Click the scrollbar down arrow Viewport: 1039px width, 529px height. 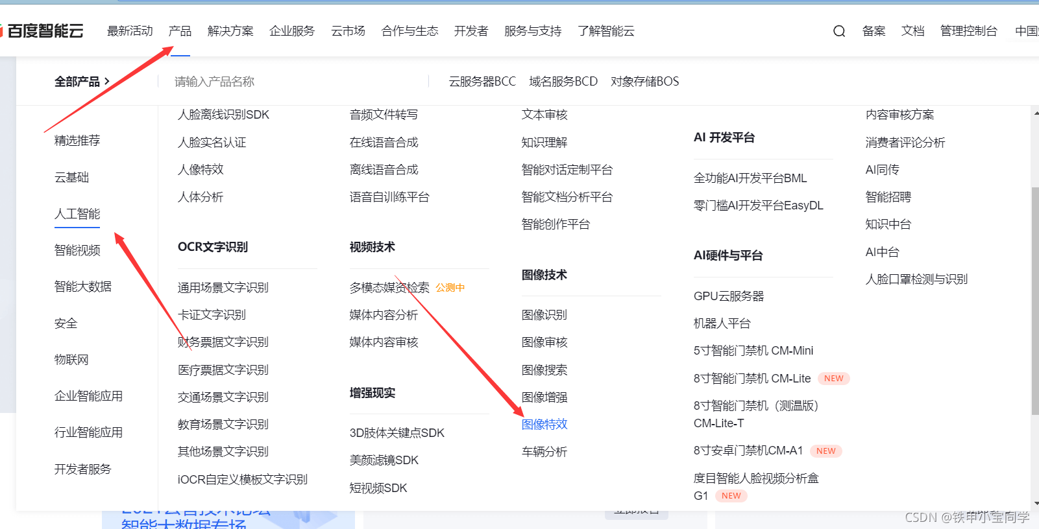[1036, 503]
